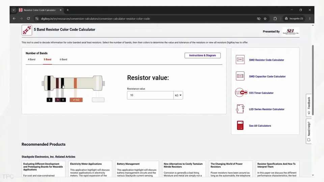Click the Resistance value input field

(x=150, y=95)
